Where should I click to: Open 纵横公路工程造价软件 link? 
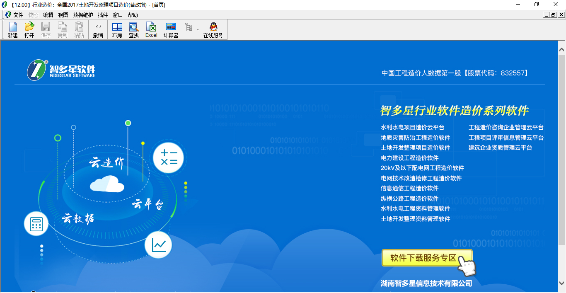[409, 199]
